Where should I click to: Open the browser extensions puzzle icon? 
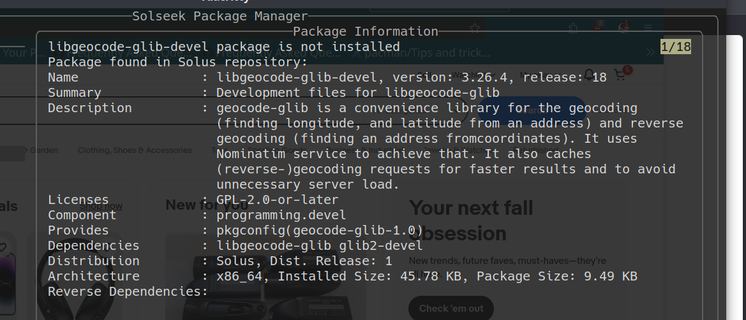point(573,27)
